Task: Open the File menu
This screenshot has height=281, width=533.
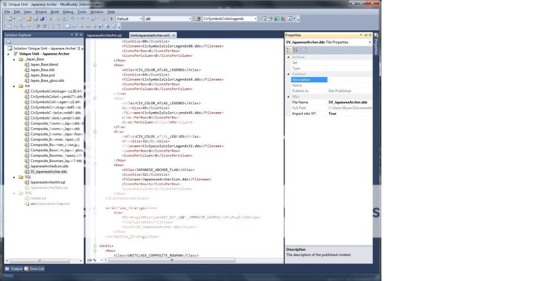Action: [7, 12]
